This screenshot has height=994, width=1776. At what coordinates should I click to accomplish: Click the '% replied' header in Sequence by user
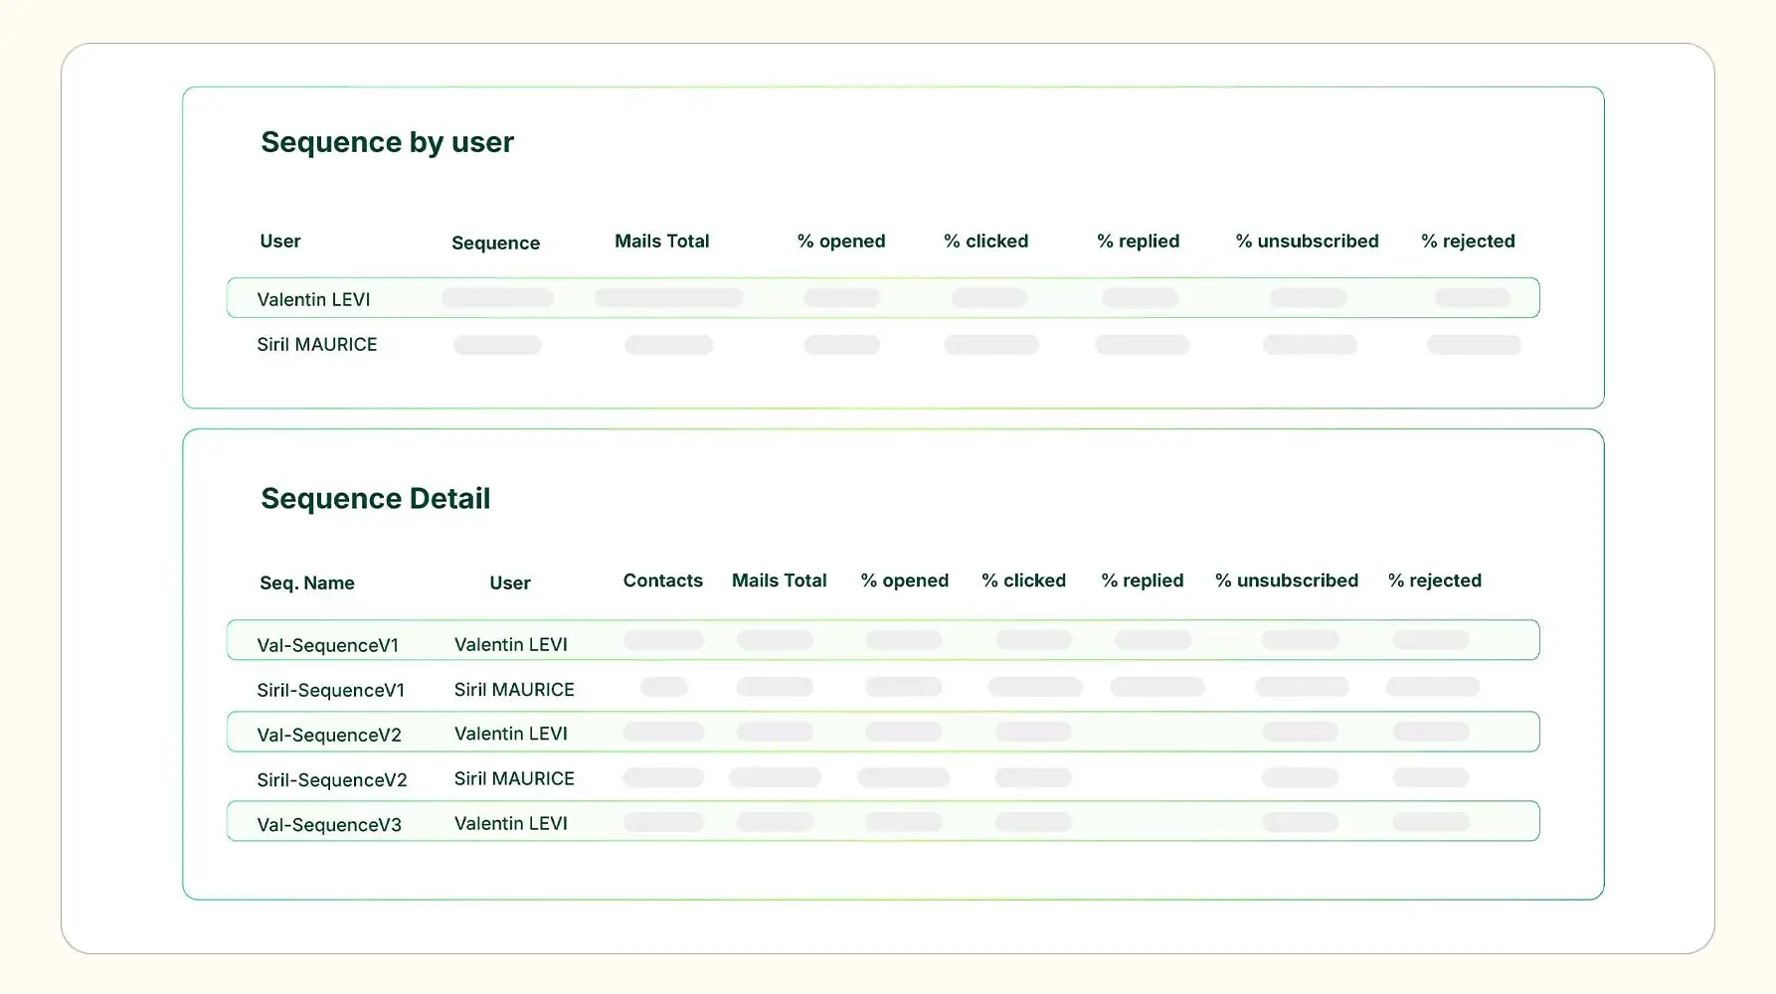tap(1138, 241)
